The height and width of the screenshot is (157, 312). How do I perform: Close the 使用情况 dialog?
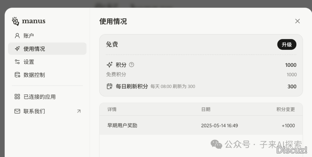[x=297, y=21]
